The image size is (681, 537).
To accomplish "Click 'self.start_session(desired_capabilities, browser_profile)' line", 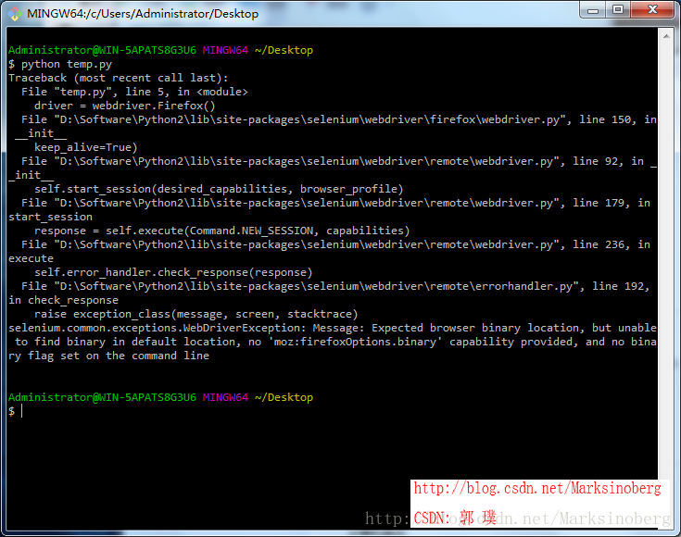I will (x=219, y=189).
